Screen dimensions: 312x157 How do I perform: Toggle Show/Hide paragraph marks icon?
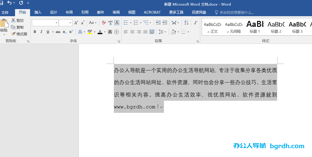click(196, 23)
